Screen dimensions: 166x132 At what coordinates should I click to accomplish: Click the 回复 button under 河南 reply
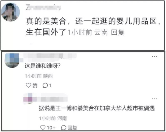(72, 128)
